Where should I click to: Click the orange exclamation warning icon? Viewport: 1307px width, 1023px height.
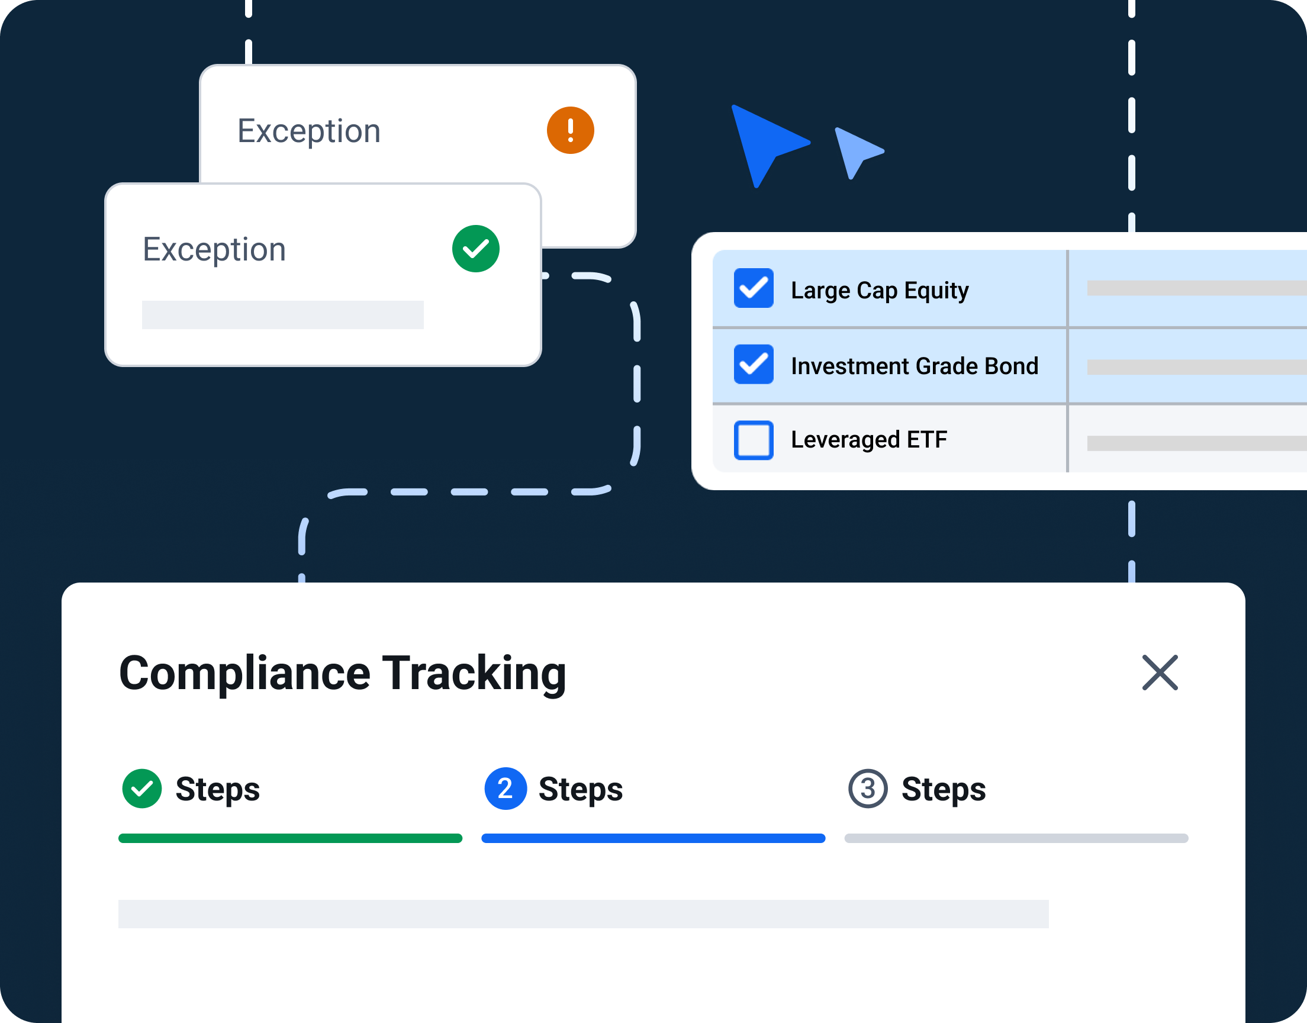(x=570, y=130)
